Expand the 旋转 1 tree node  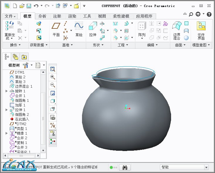pyautogui.click(x=6, y=91)
